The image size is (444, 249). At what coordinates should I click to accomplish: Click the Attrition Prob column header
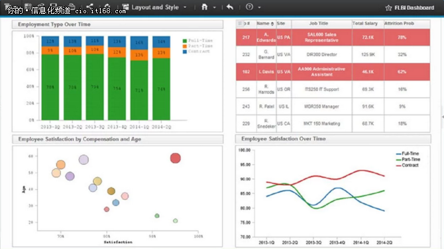(x=399, y=23)
